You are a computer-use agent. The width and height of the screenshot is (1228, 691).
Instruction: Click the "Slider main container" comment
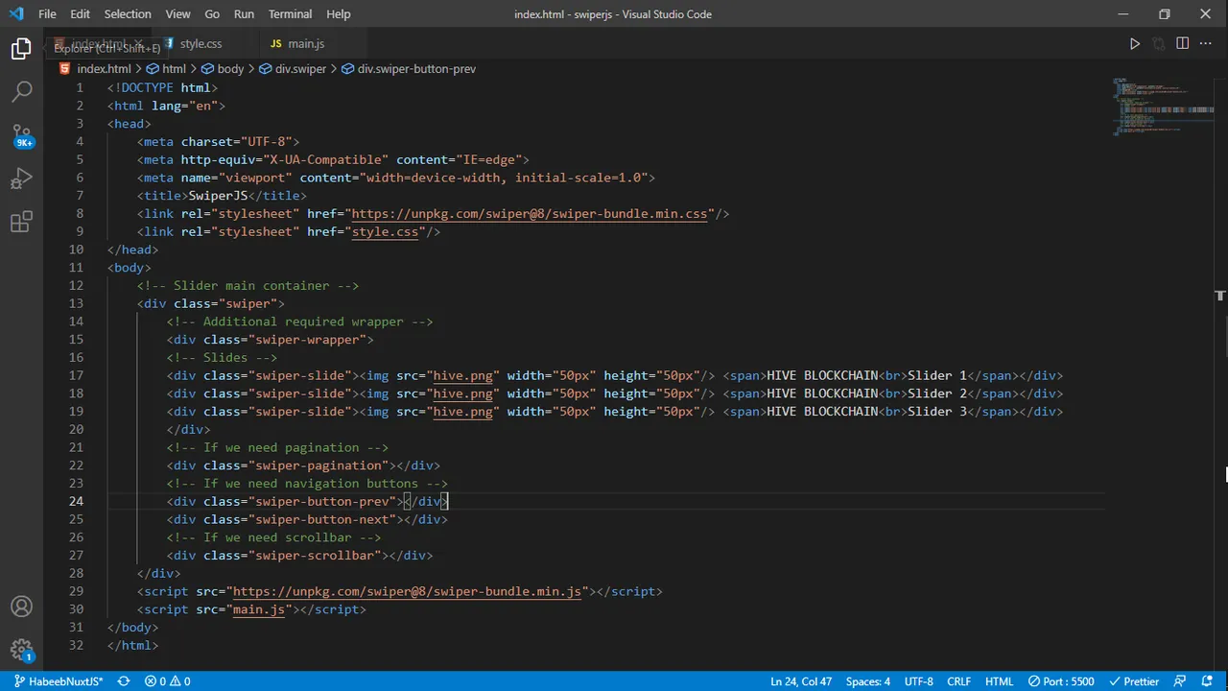[248, 286]
